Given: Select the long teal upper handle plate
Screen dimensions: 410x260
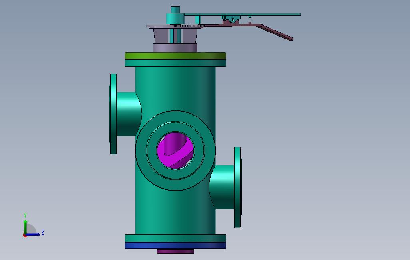Looking at the screenshot, I should click(x=242, y=14).
